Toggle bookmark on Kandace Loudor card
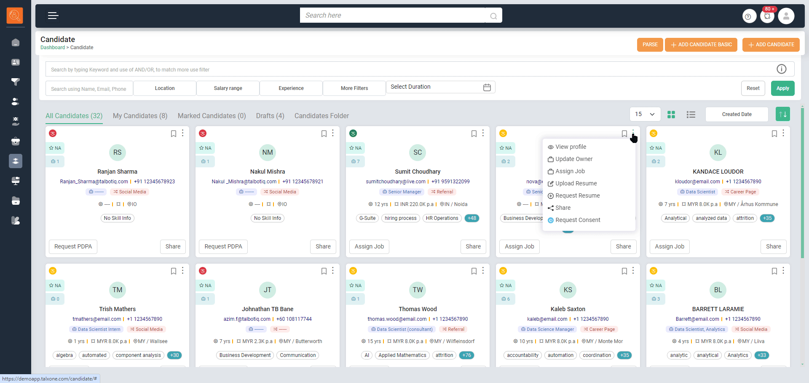This screenshot has width=809, height=383. click(774, 134)
